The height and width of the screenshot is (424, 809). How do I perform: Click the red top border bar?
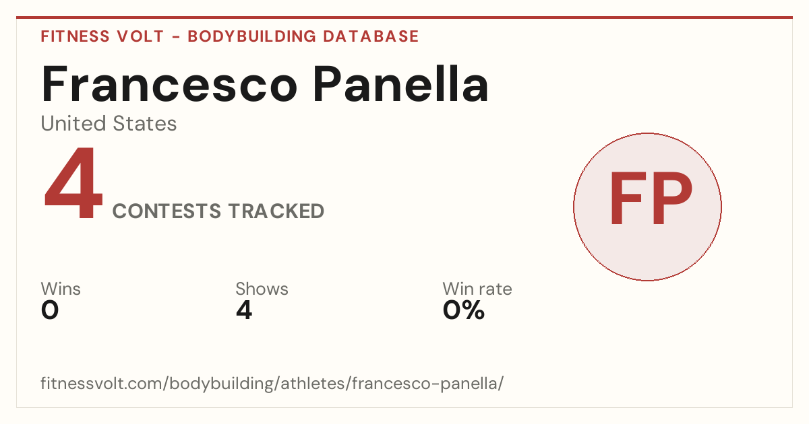pos(404,17)
